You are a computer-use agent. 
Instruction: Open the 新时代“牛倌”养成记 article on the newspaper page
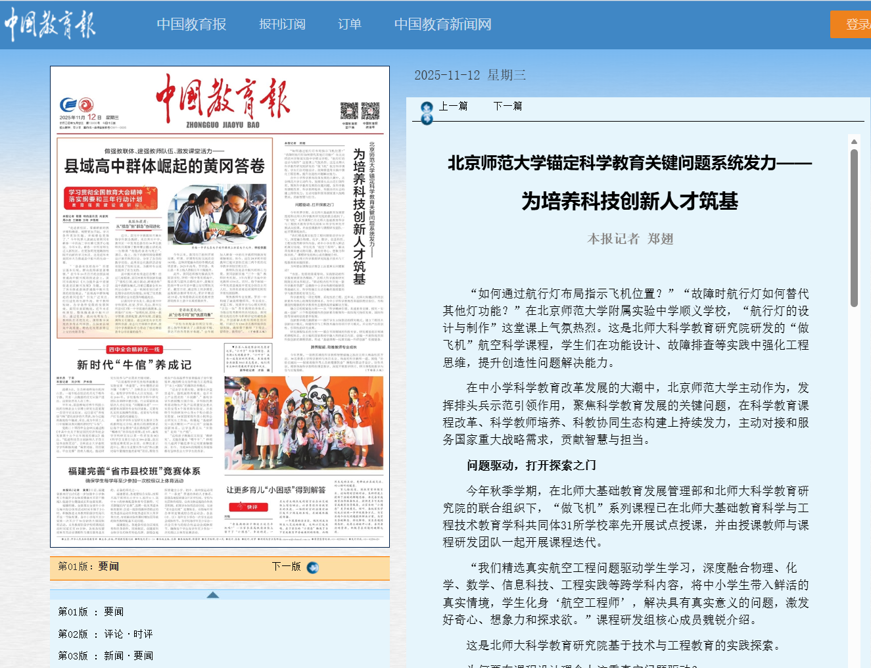134,365
